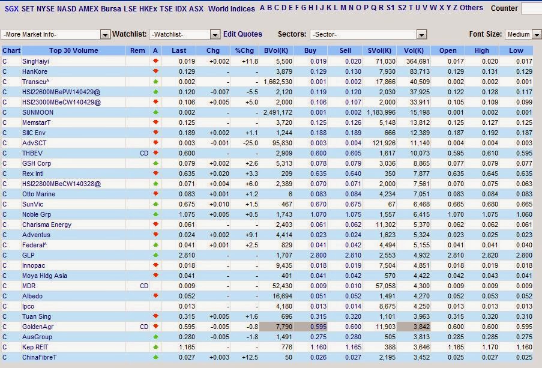Open chart link for SingHaiyi row
This screenshot has width=542, height=368.
4,62
